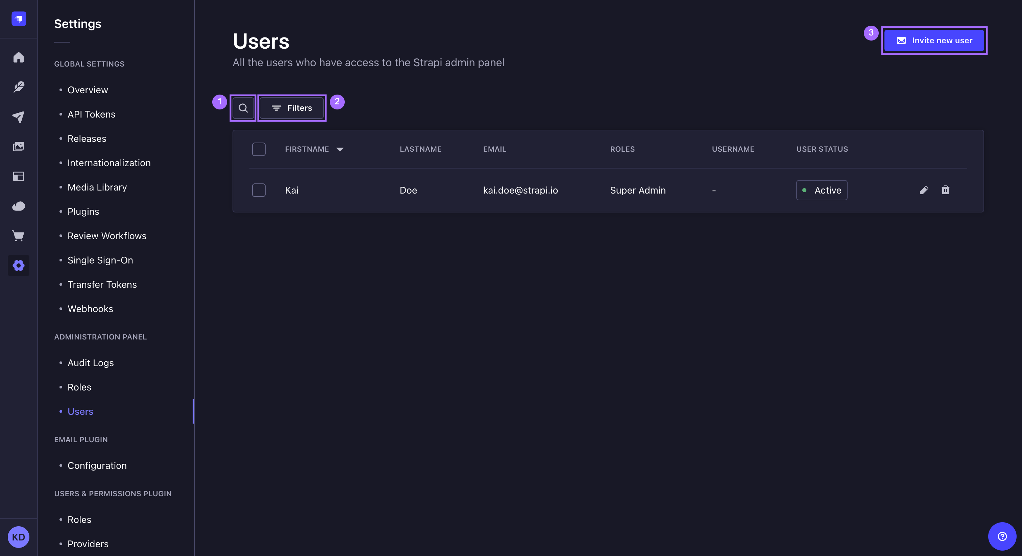Edit user Kai with pencil icon
1022x556 pixels.
tap(924, 191)
